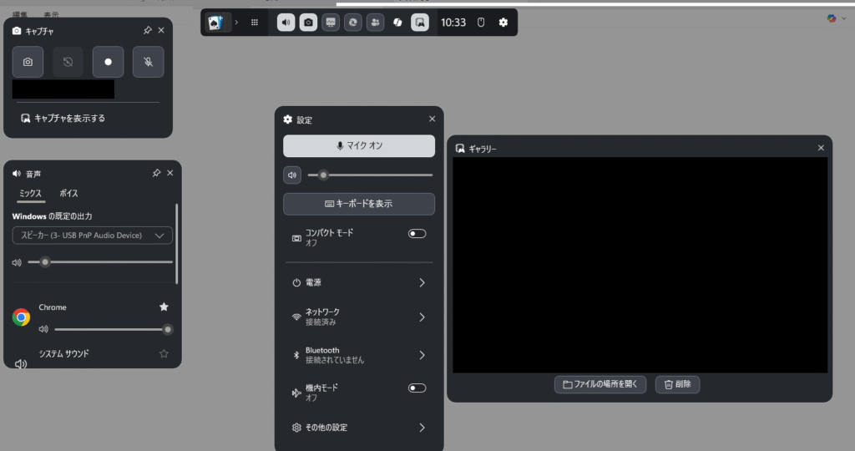Select the ミックス tab
855x451 pixels.
[31, 194]
